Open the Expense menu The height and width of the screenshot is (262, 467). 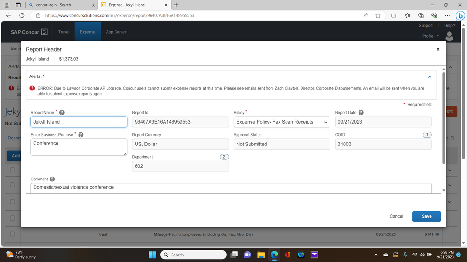click(87, 32)
